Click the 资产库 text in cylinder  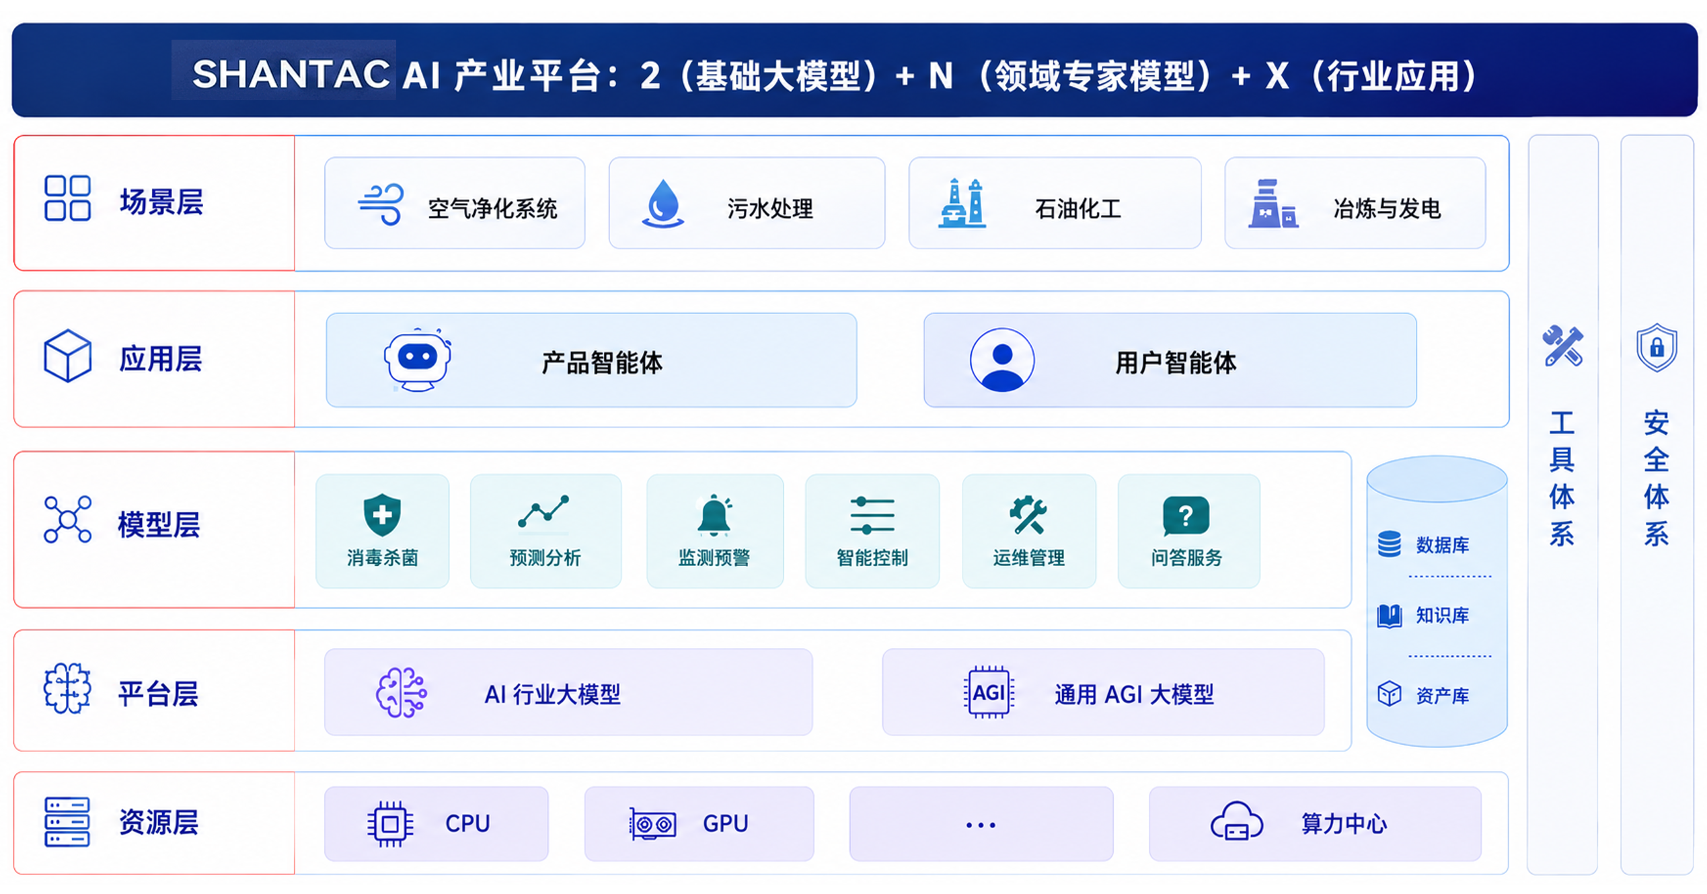point(1442,695)
